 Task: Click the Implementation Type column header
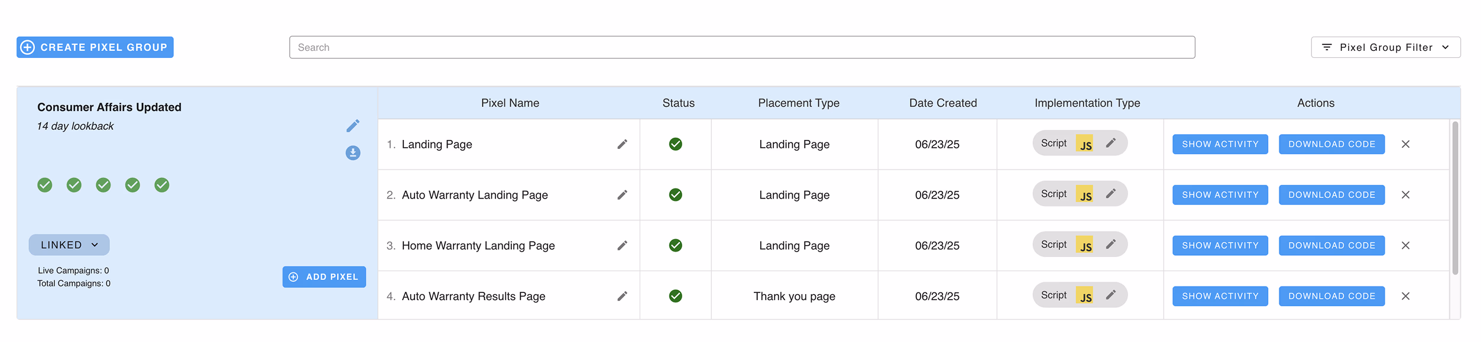click(x=1087, y=103)
